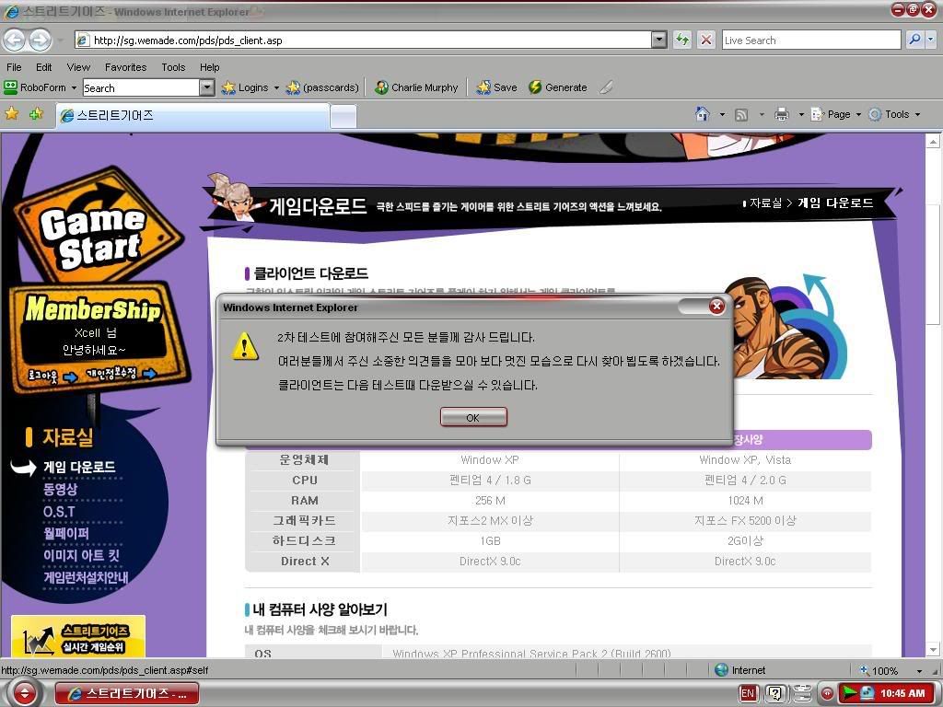943x707 pixels.
Task: Click the Stop loading icon
Action: [706, 40]
